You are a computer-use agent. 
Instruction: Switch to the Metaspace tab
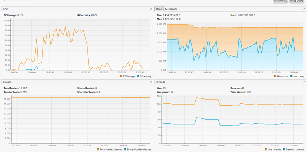coord(171,9)
